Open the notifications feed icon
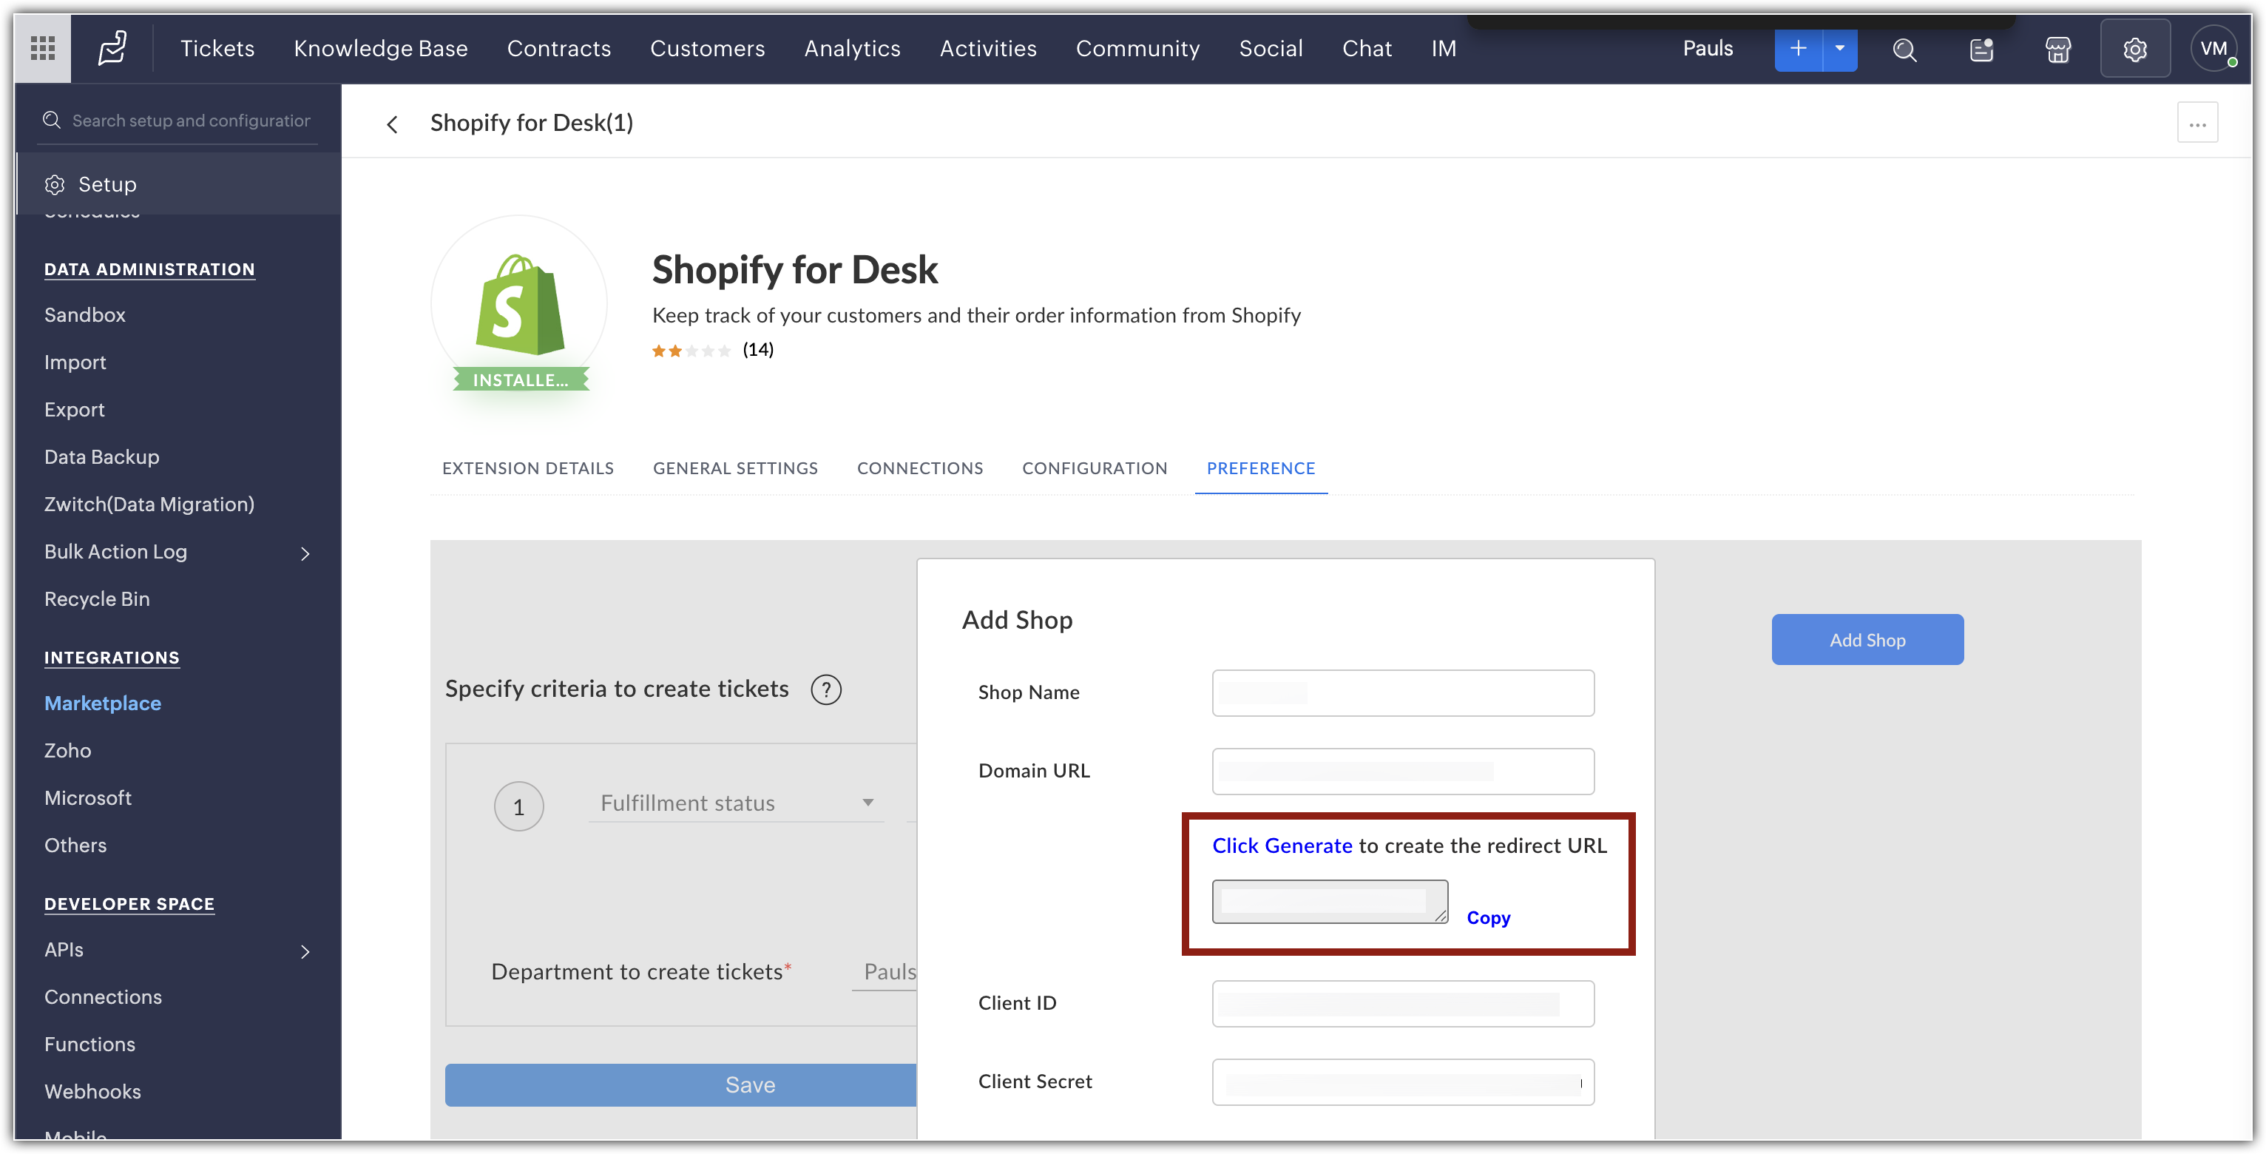 (x=1981, y=50)
